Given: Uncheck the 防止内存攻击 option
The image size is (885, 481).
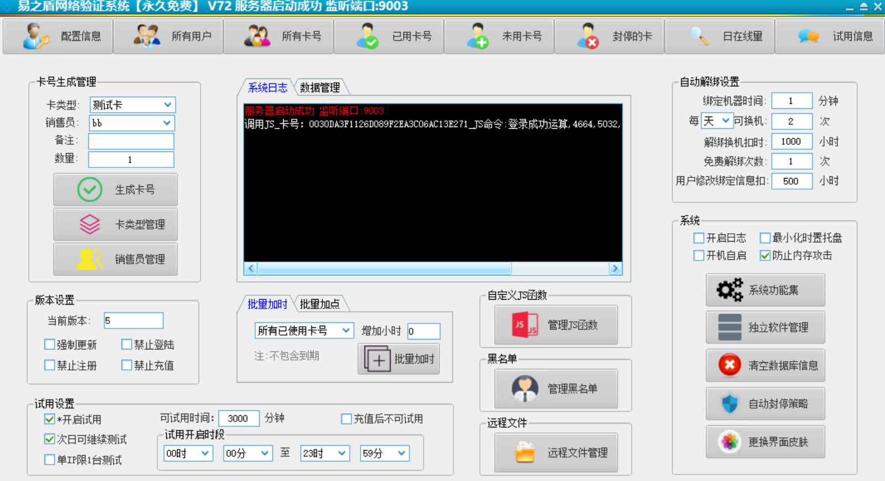Looking at the screenshot, I should click(765, 255).
